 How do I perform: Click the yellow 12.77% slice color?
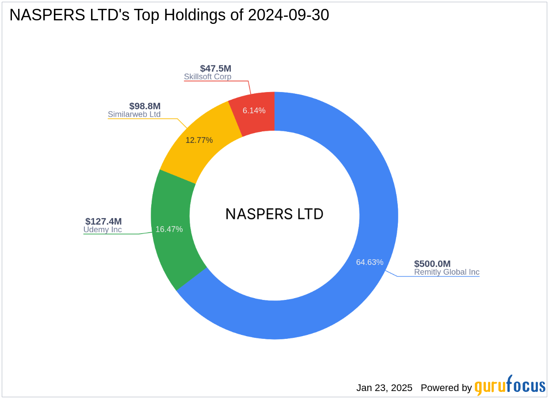199,140
